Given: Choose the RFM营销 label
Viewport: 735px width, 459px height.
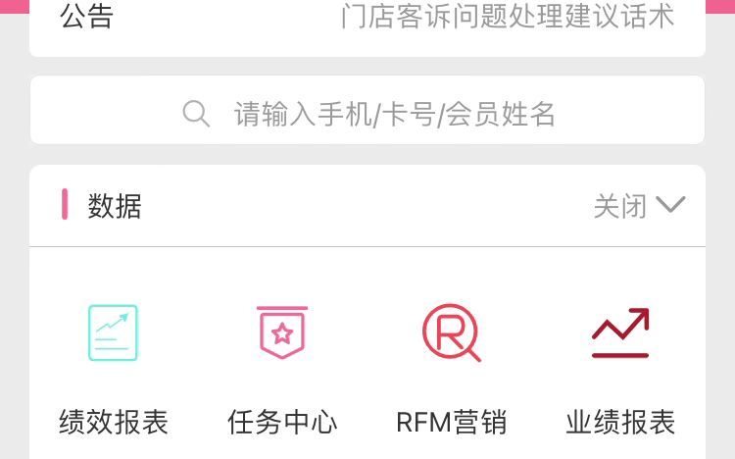Looking at the screenshot, I should pyautogui.click(x=451, y=422).
